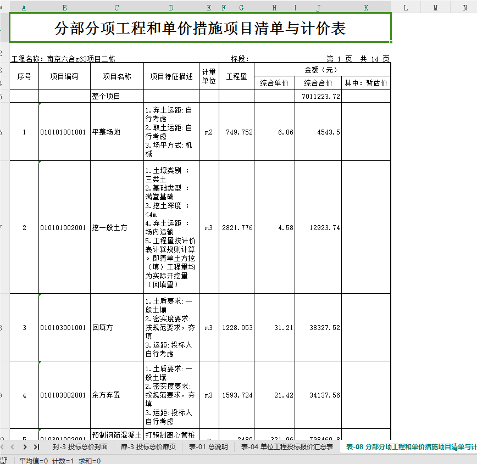Select column K header
Screen dimensions: 477x464
(x=366, y=8)
